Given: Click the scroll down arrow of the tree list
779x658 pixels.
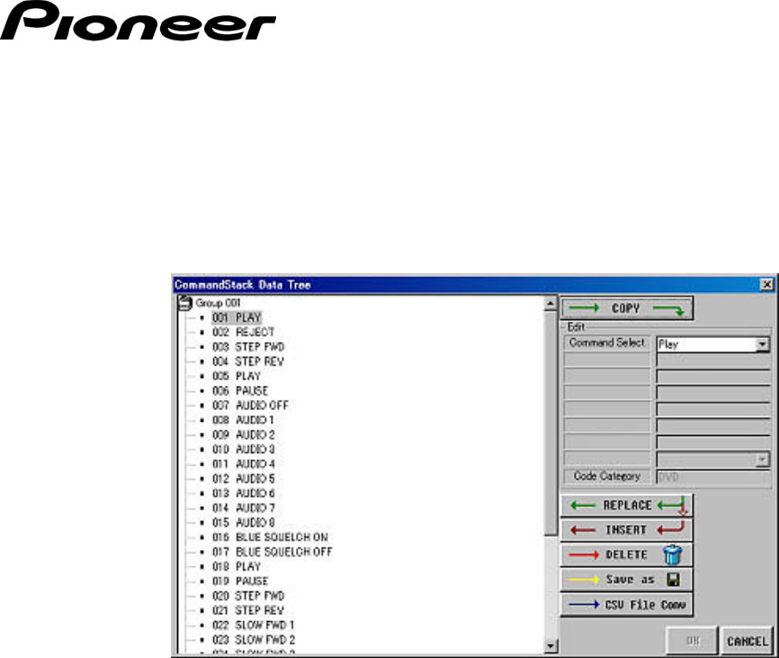Looking at the screenshot, I should tap(551, 646).
